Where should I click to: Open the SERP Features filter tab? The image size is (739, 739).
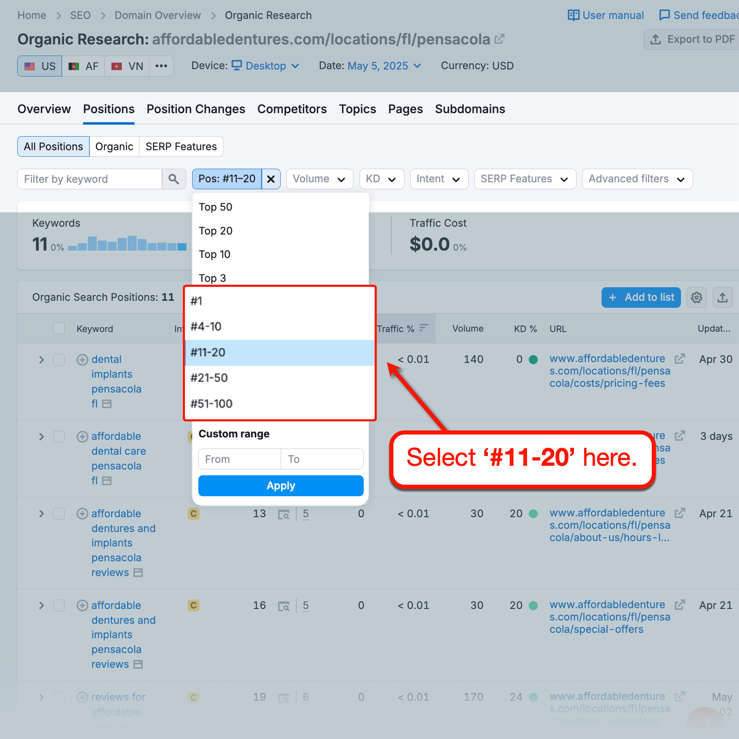pos(181,146)
